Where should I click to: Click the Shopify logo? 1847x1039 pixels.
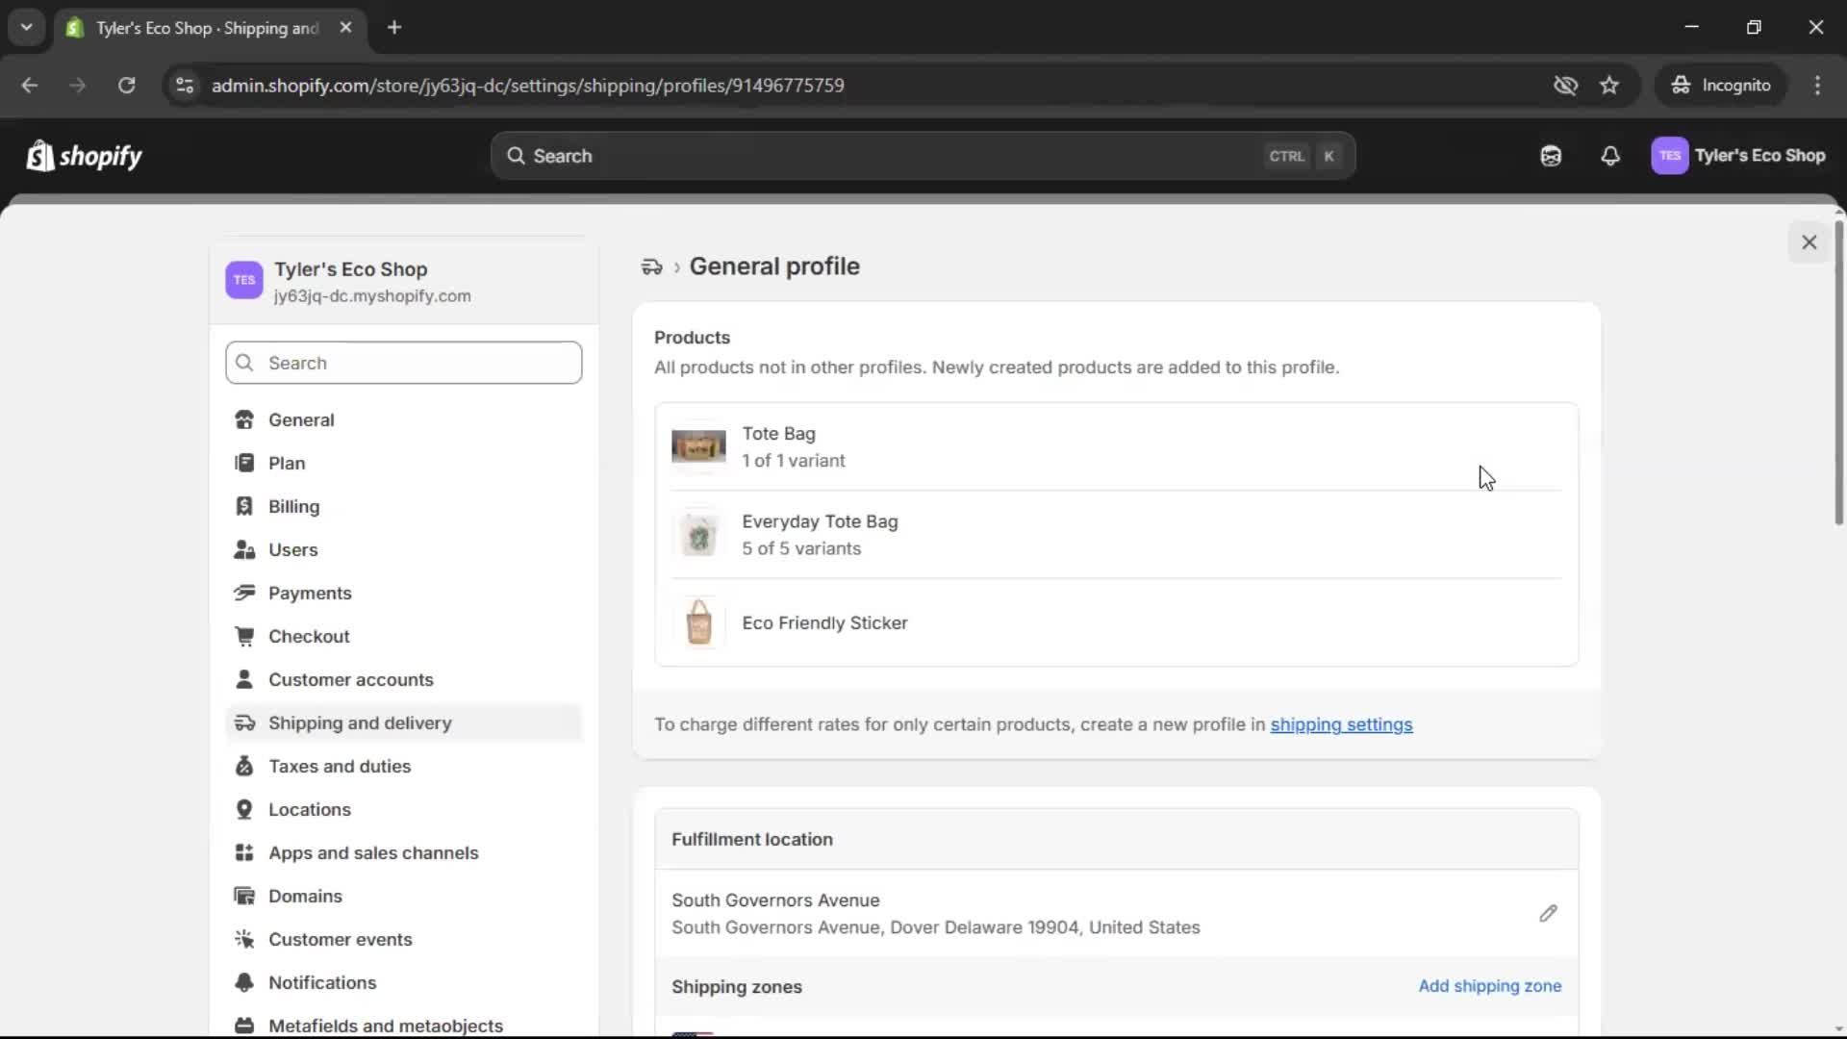tap(84, 155)
